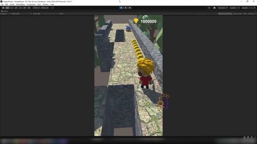Toggle Mute Audio in Game view

pos(237,14)
